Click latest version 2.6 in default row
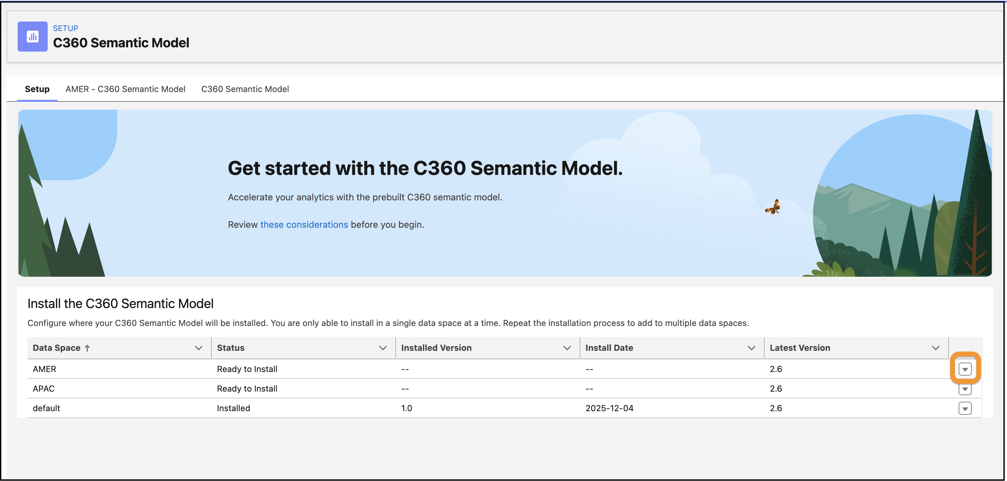1007x481 pixels. coord(776,408)
